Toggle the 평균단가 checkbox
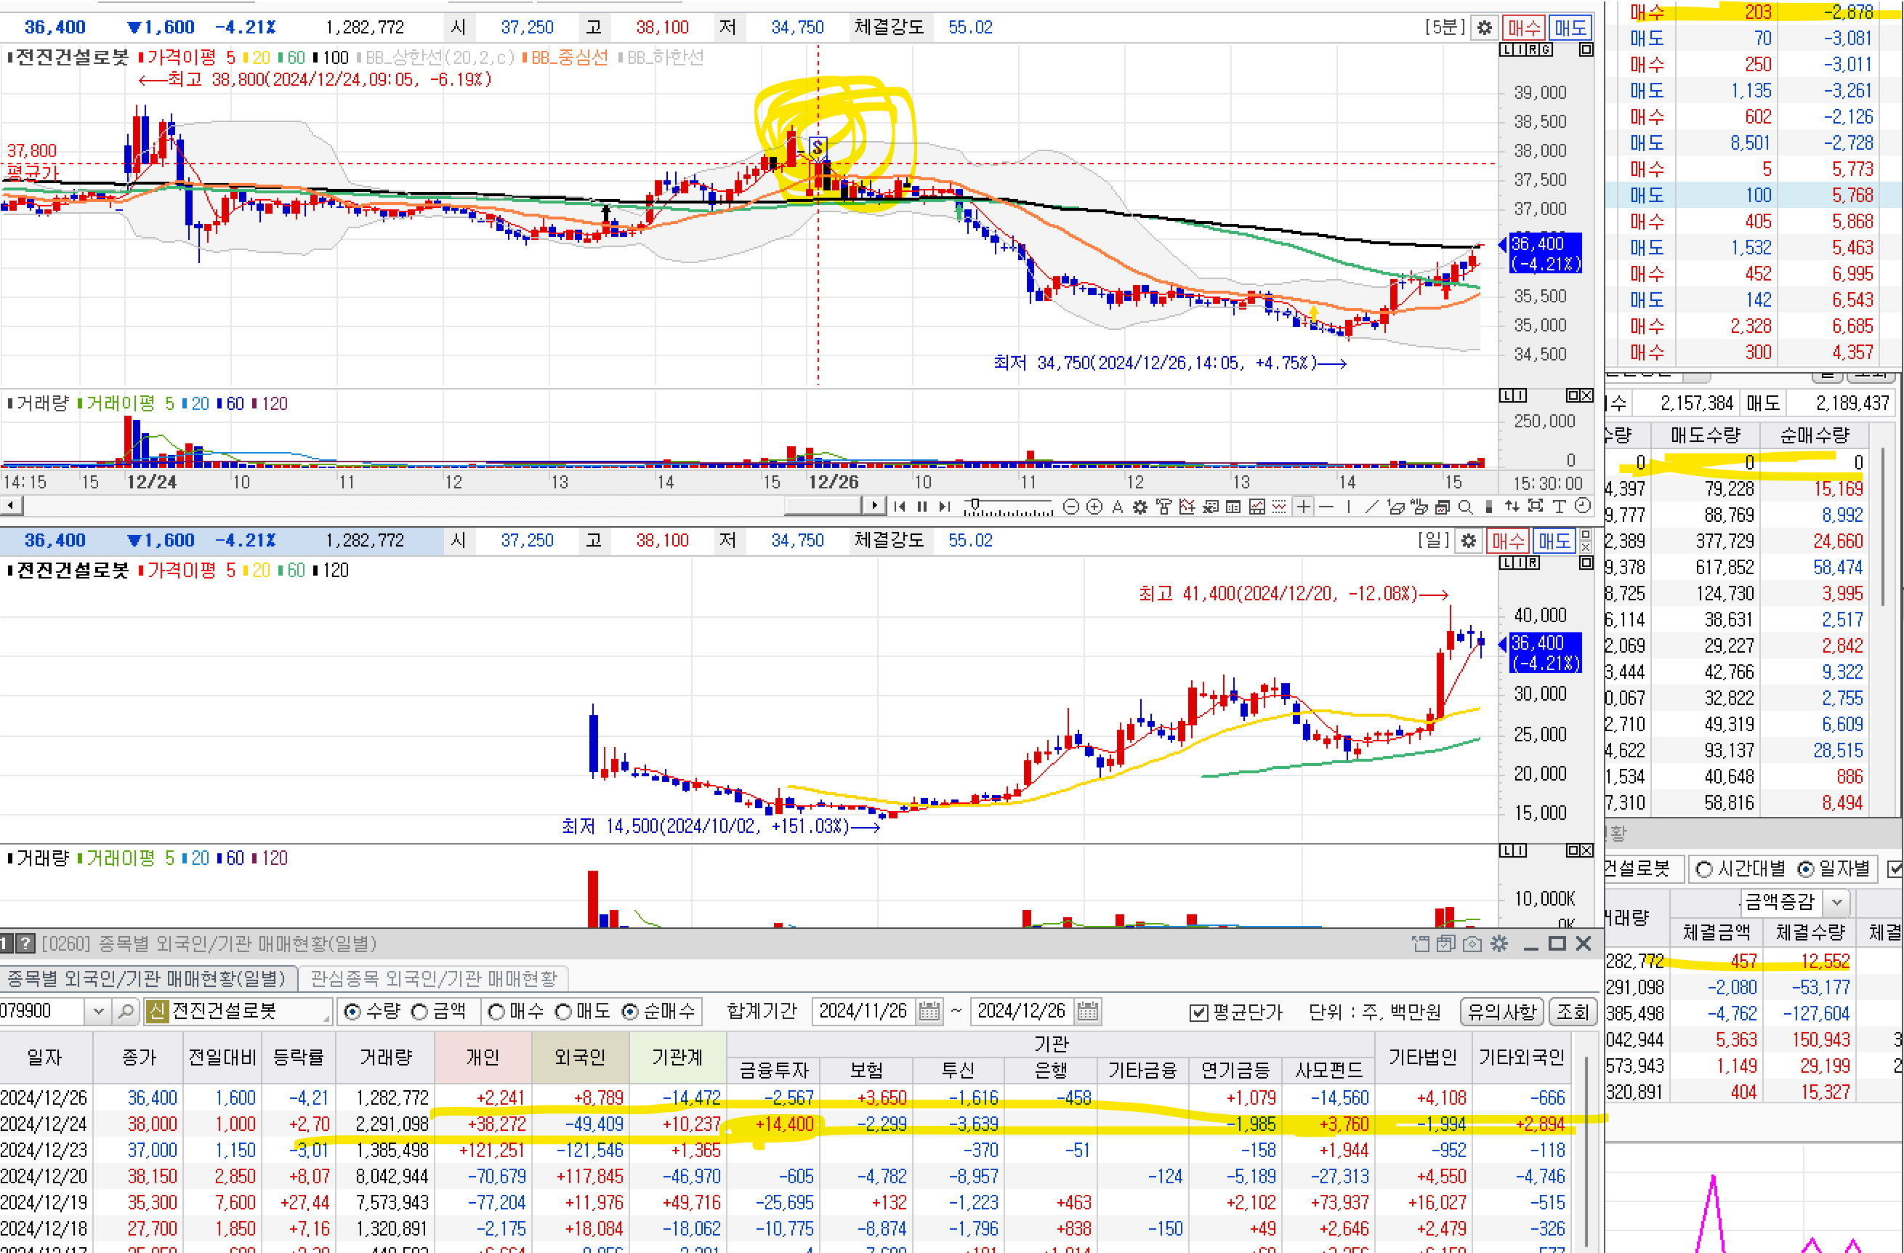Screen dimensions: 1904x1253 tap(1198, 1012)
